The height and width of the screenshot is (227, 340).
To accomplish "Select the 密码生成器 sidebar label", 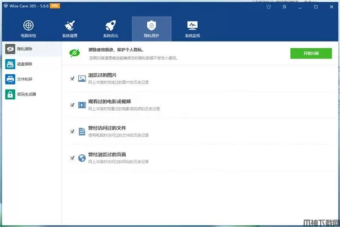I will click(27, 94).
